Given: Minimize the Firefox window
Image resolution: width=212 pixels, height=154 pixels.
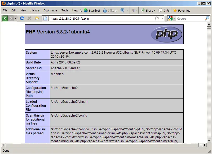Looking at the screenshot, I should [199, 3].
